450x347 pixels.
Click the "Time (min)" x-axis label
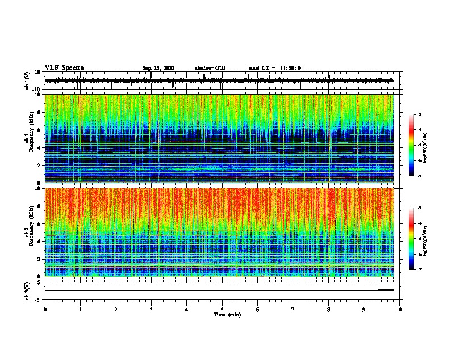[227, 315]
